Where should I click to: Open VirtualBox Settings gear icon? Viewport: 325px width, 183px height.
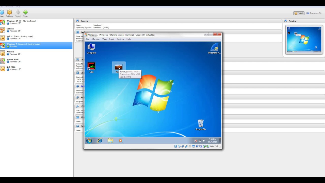click(x=9, y=12)
